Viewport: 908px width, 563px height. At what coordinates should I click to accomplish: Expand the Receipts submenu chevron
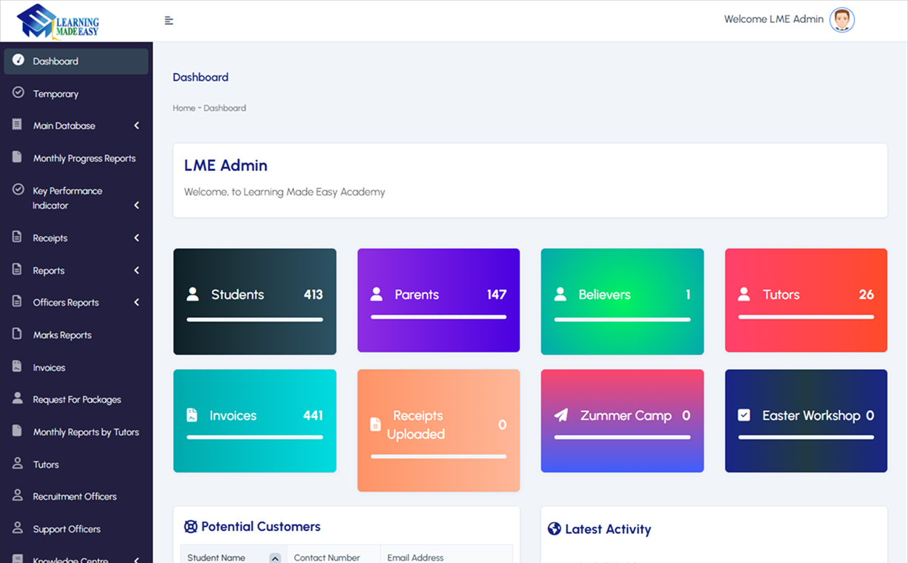click(x=136, y=238)
